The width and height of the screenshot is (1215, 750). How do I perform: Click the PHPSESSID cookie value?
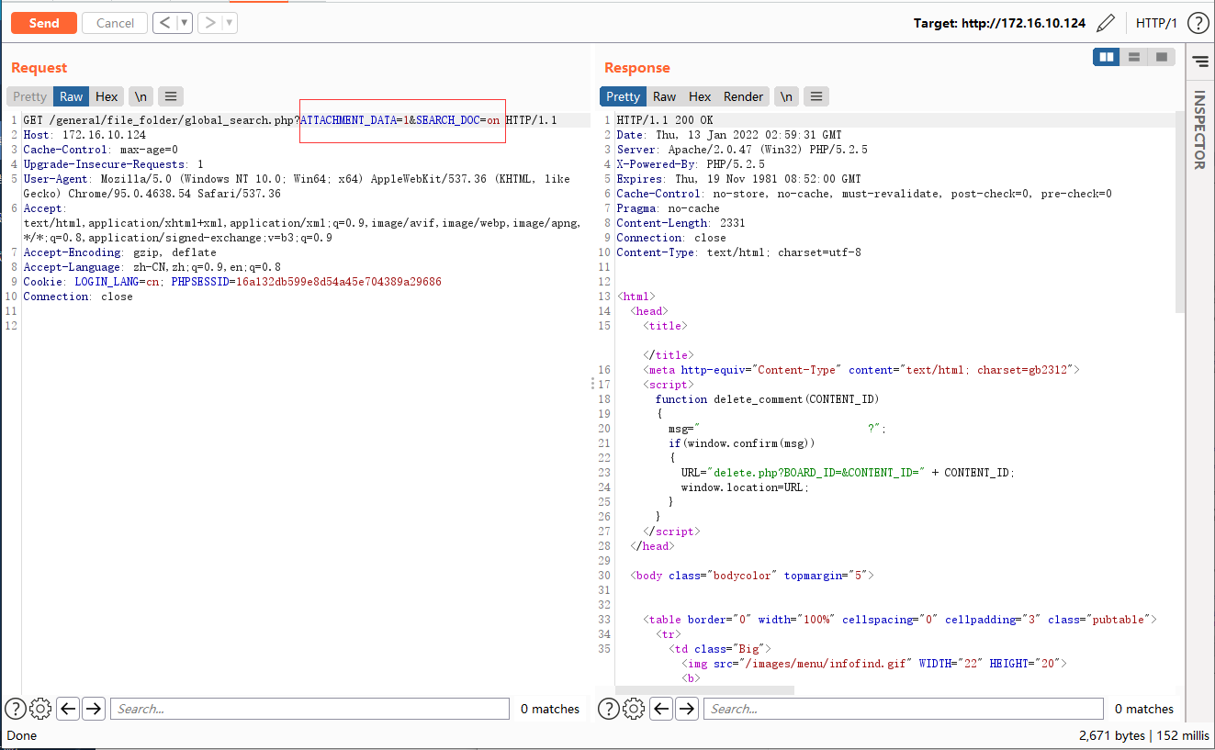point(338,282)
